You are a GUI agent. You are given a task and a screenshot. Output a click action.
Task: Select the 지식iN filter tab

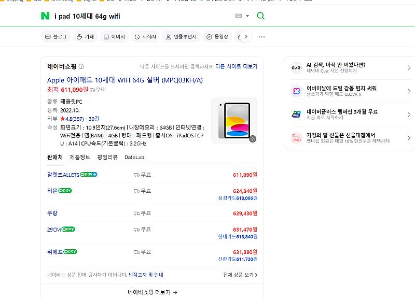pyautogui.click(x=145, y=37)
